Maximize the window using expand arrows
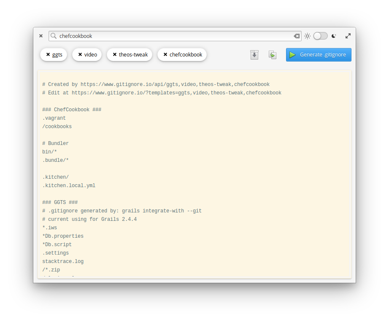Screen dimensions: 389x322 [x=348, y=36]
